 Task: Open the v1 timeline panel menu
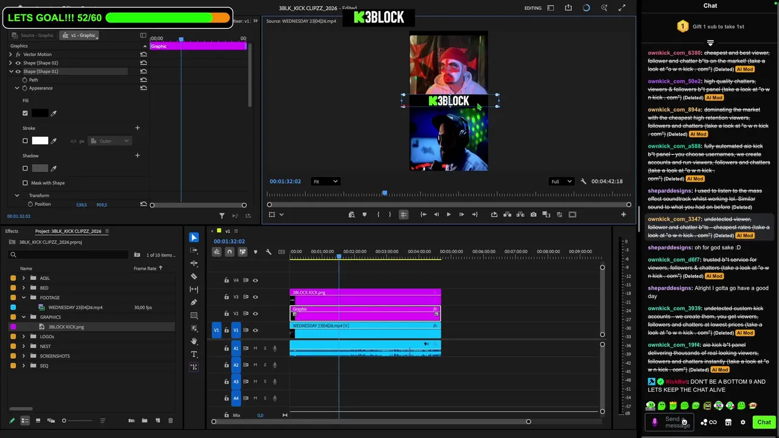click(x=237, y=231)
